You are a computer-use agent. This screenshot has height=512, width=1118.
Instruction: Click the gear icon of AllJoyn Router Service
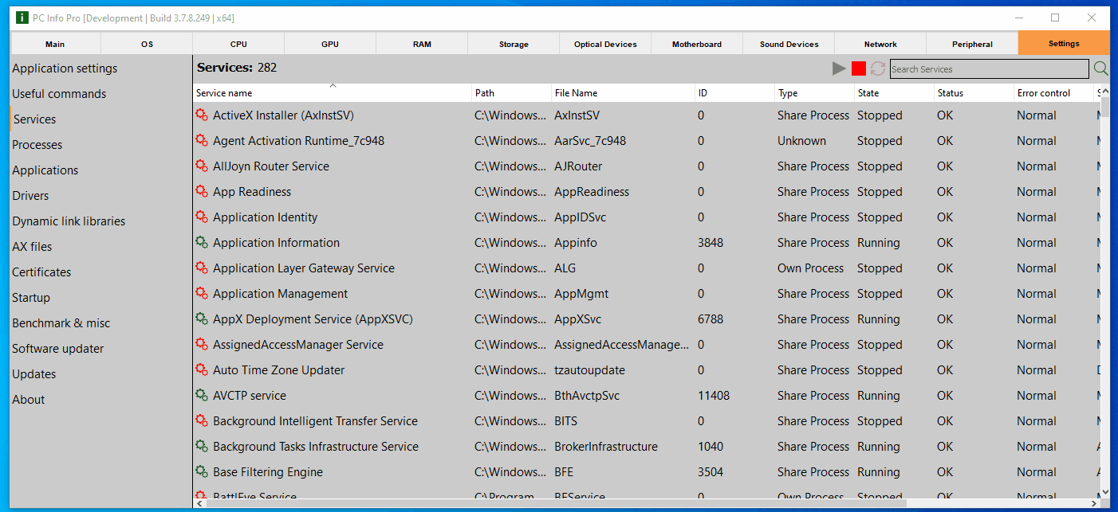[x=202, y=166]
